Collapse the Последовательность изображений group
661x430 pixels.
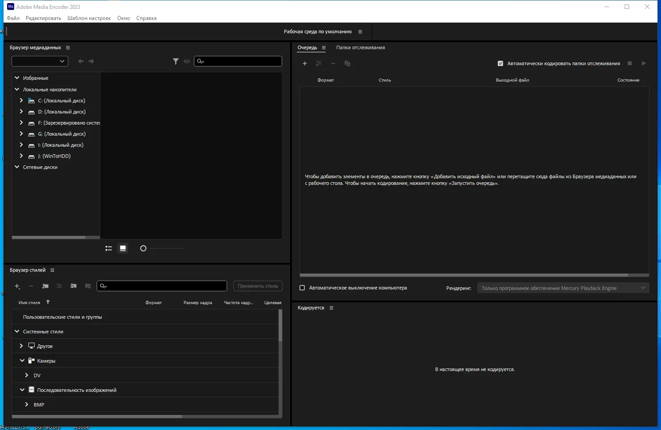tap(22, 390)
